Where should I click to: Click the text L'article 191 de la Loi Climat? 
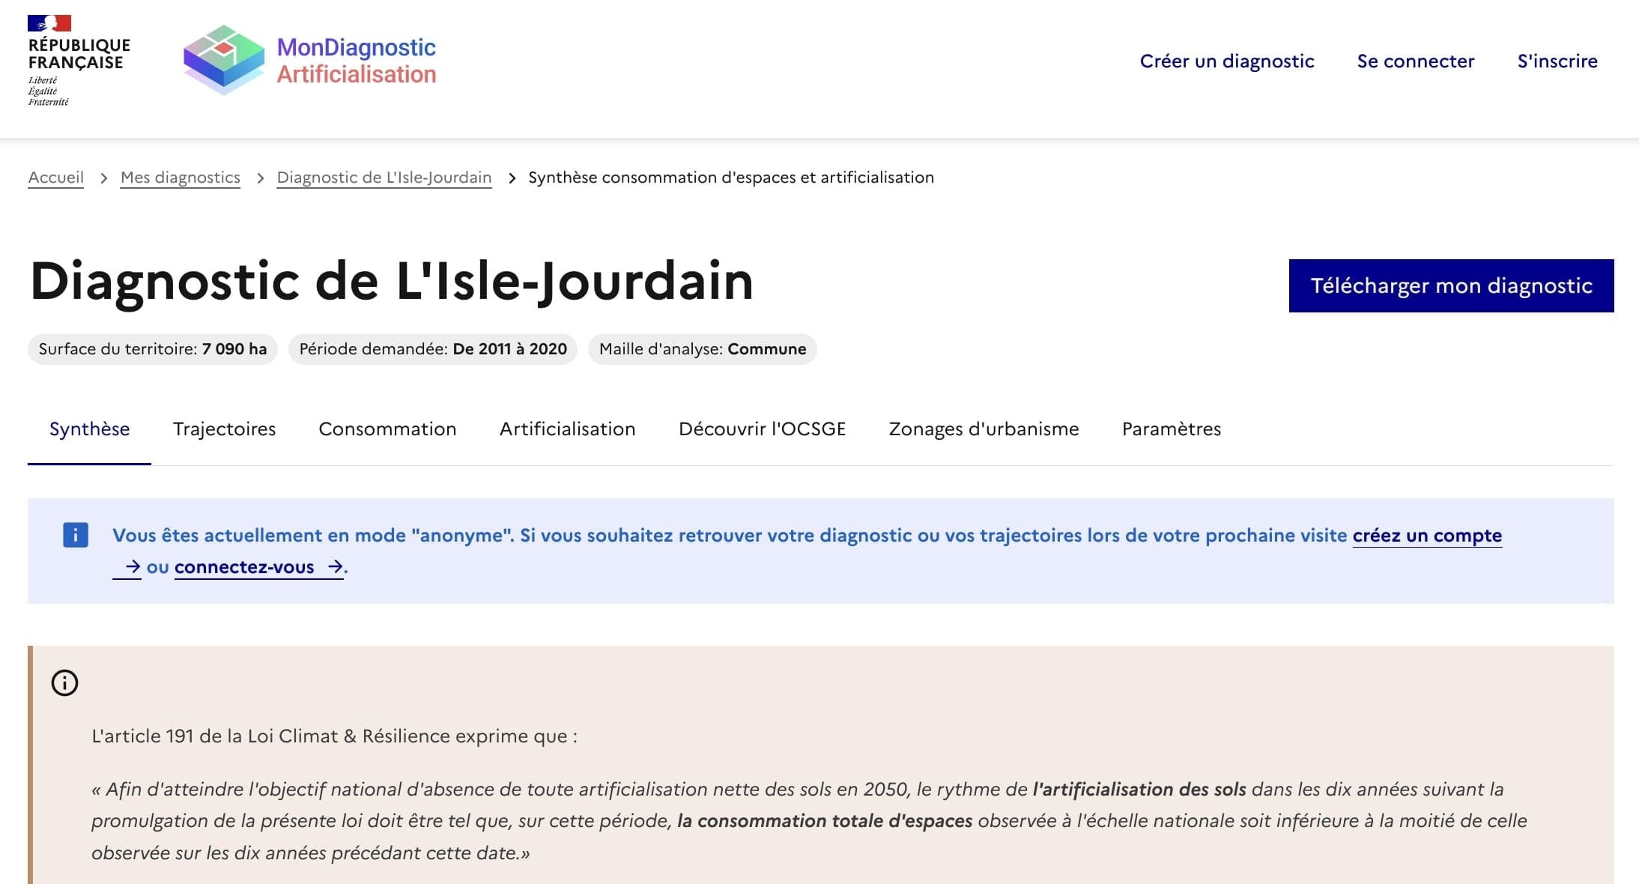tap(334, 736)
